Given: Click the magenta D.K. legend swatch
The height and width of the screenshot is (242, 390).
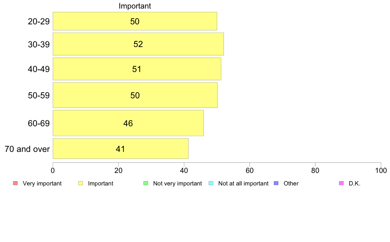Looking at the screenshot, I should coord(341,183).
